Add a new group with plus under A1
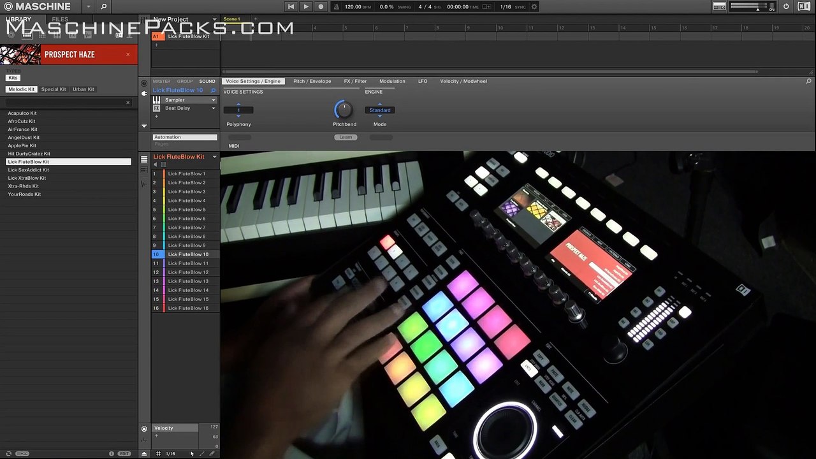The height and width of the screenshot is (459, 816). (156, 45)
